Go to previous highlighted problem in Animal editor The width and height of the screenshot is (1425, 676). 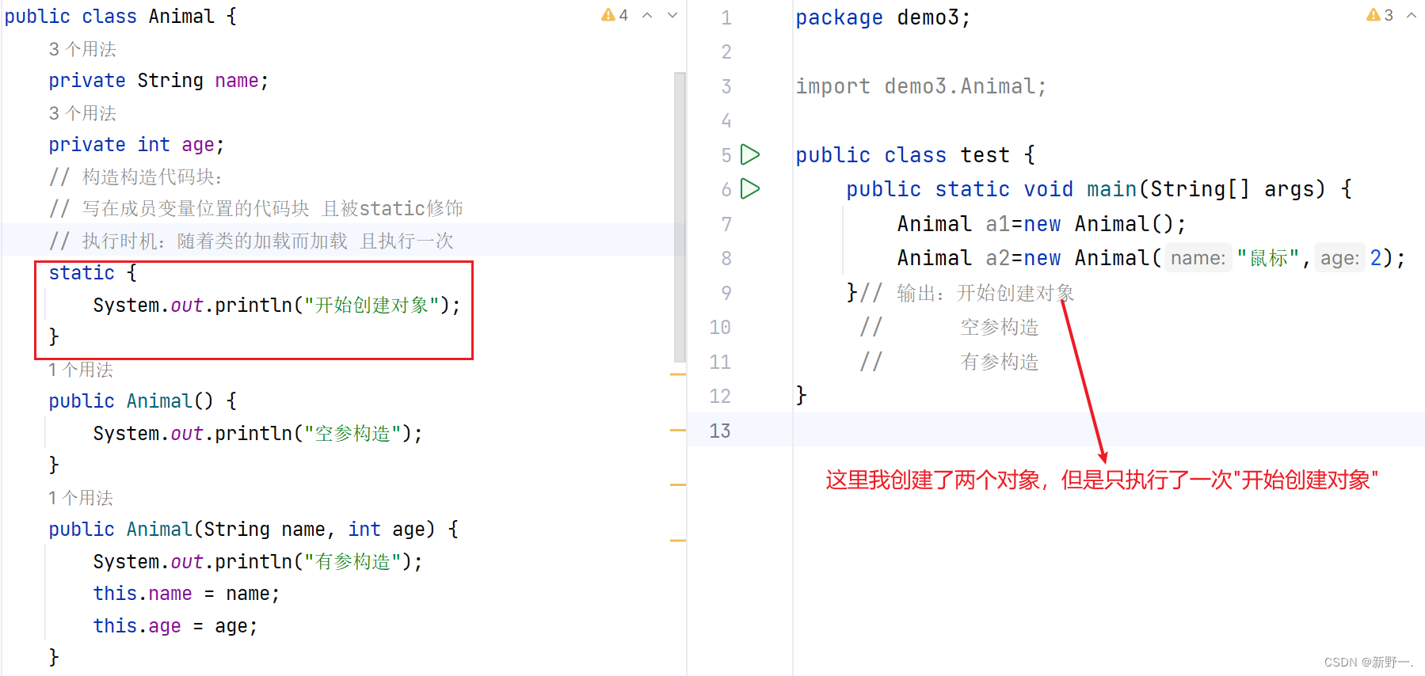[x=647, y=15]
